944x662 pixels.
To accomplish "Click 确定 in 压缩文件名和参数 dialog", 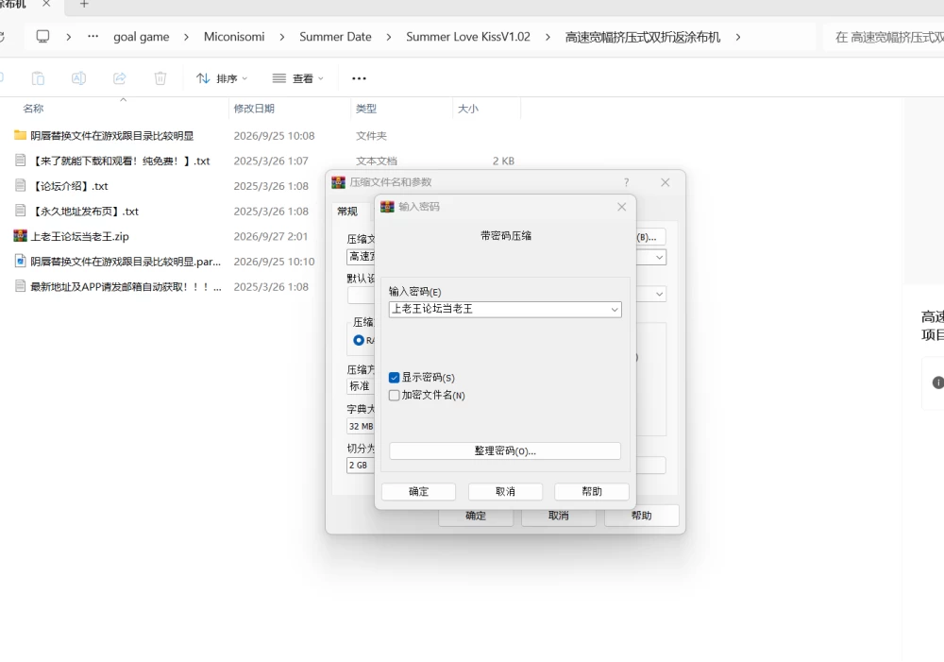I will (476, 516).
